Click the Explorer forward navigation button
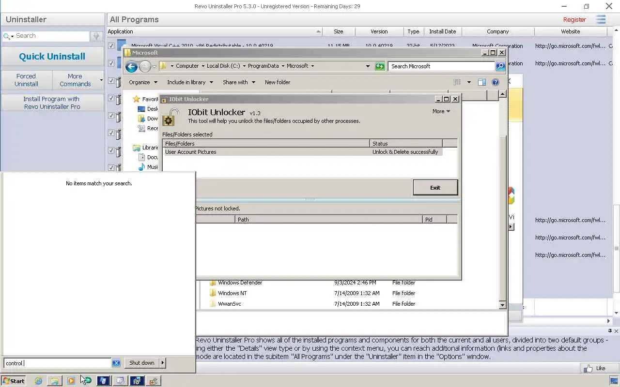Screen dimensions: 620x387 tap(145, 66)
